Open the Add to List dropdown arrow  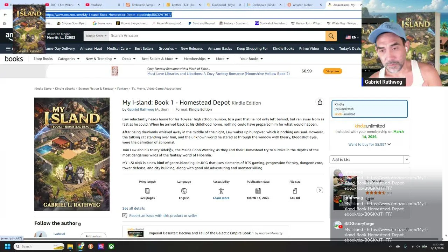(406, 160)
